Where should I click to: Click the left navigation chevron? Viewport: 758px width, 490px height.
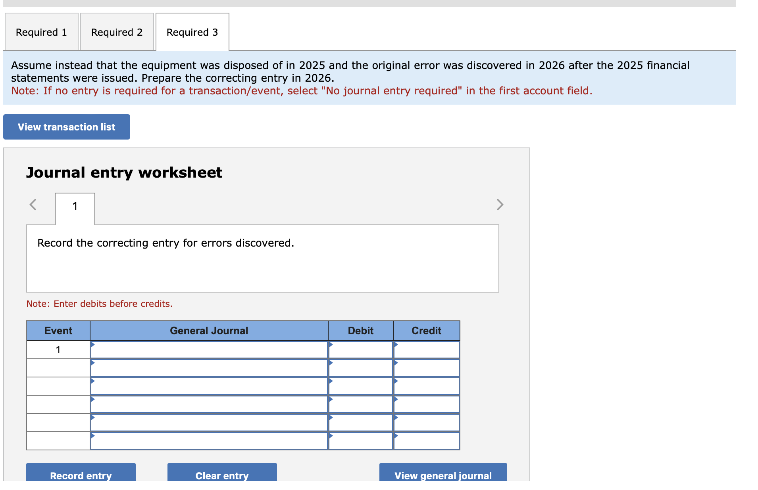pos(33,205)
